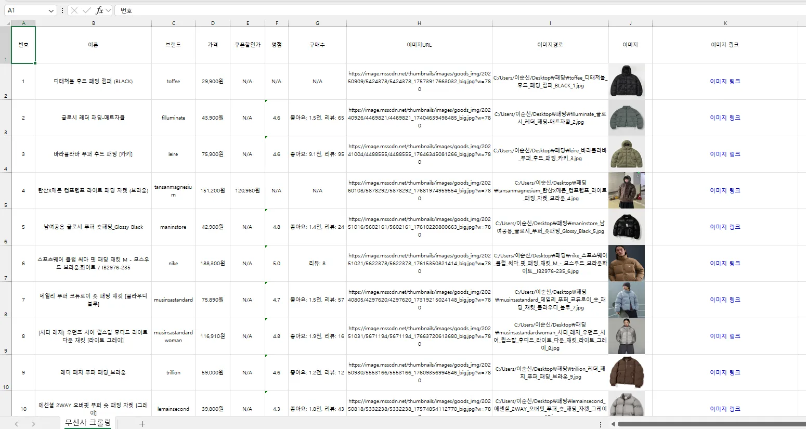Click the confirm checkmark icon in formula bar
The image size is (806, 429).
pos(86,10)
